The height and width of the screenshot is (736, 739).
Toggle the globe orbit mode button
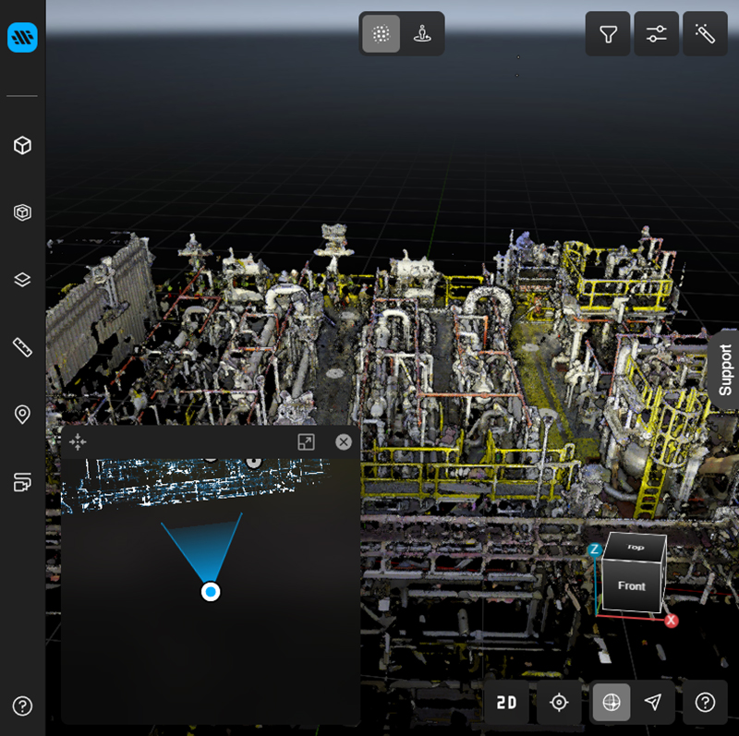click(612, 702)
